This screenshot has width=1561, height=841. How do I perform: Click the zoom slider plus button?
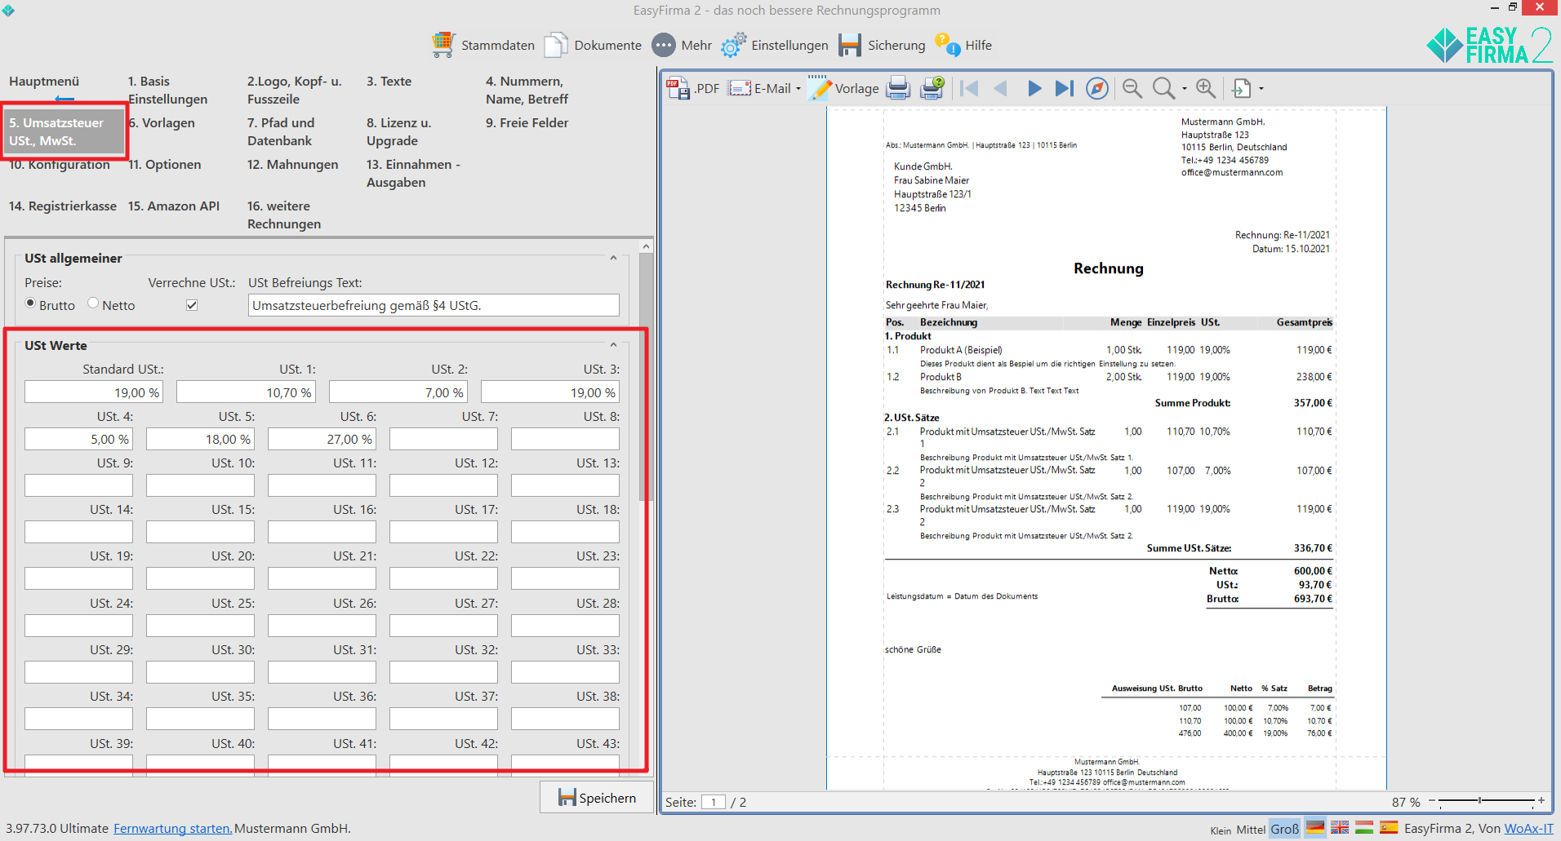1541,801
